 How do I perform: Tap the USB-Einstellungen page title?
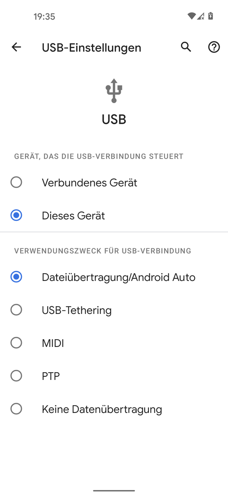[91, 48]
